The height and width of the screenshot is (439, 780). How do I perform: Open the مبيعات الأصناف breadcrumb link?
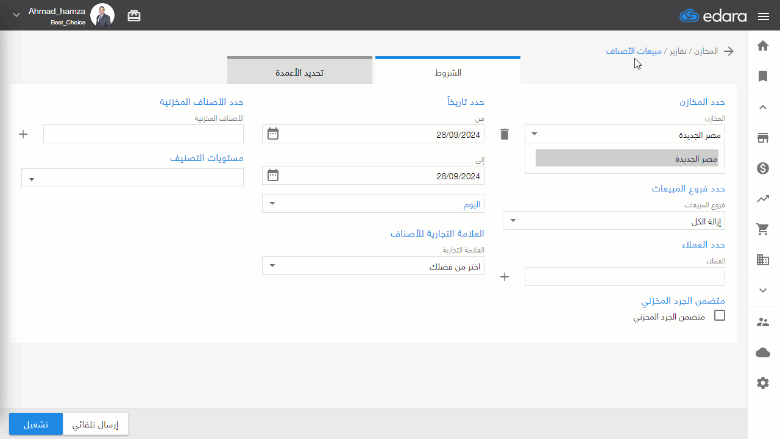(x=634, y=51)
